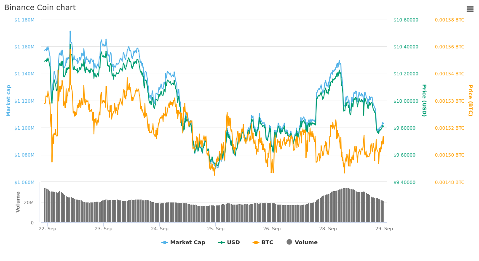Click the Price (BTC) vertical axis title
The height and width of the screenshot is (261, 479).
(x=471, y=101)
